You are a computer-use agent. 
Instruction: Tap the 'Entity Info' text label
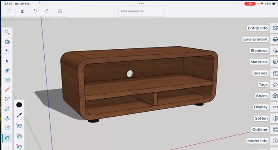[258, 28]
